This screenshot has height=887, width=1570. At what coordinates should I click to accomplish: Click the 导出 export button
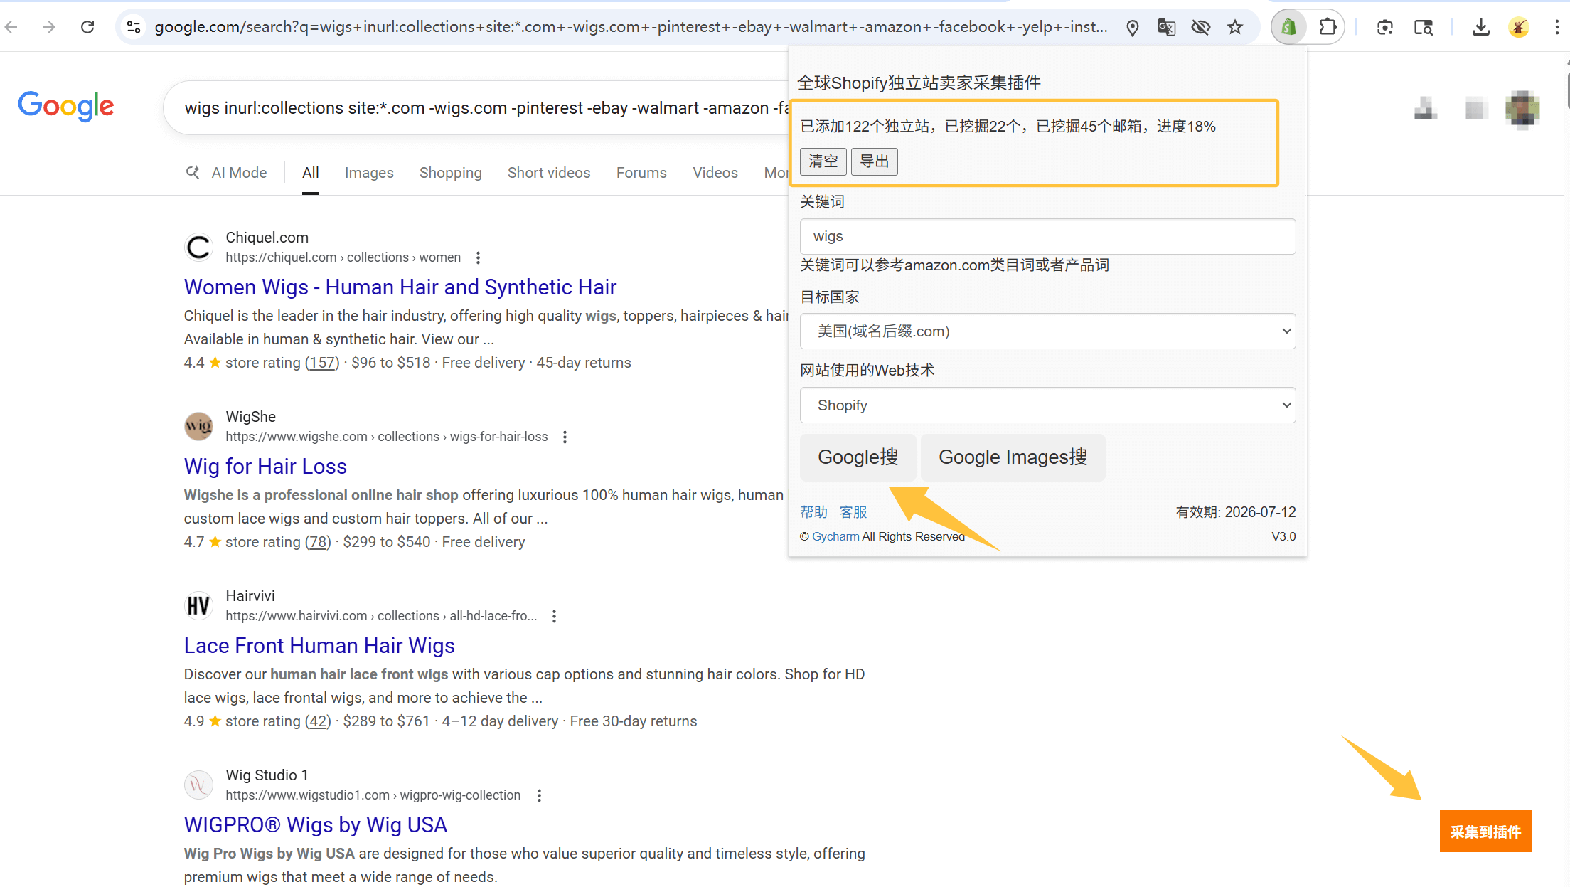[x=874, y=161]
